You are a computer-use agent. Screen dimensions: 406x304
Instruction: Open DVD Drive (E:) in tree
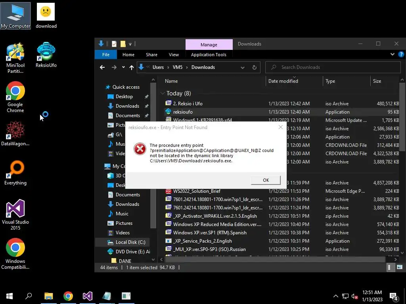(x=128, y=251)
